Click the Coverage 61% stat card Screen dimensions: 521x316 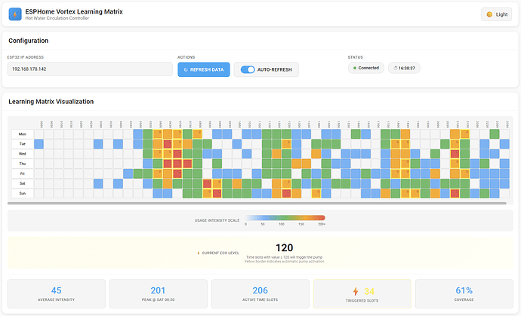464,293
